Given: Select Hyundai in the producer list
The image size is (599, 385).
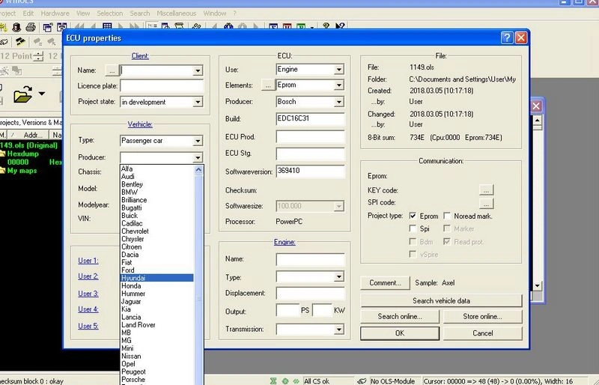Looking at the screenshot, I should (157, 278).
